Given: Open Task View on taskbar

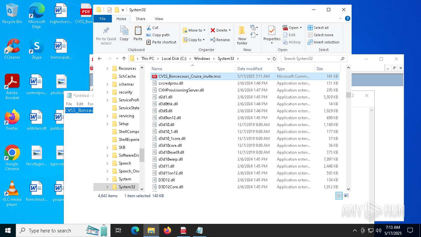Looking at the screenshot, I should click(x=118, y=230).
